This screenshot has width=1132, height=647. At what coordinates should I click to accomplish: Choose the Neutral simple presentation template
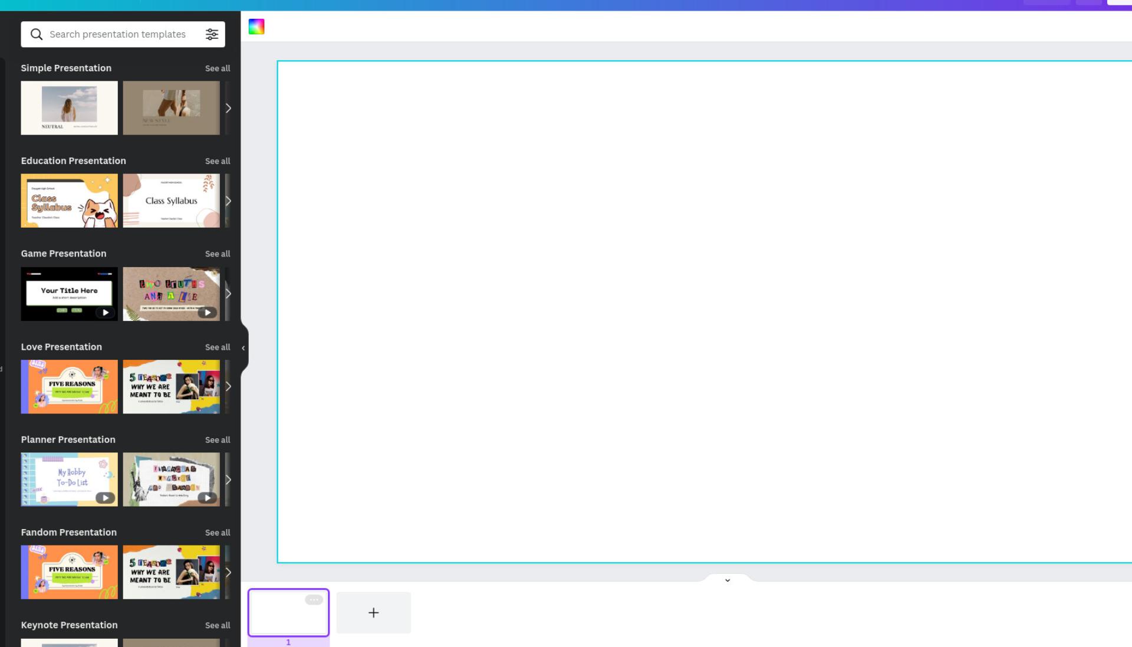(x=70, y=108)
